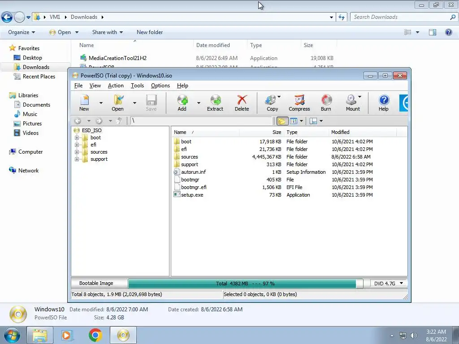The height and width of the screenshot is (344, 459).
Task: Select bootmgr.efi in the file list
Action: 194,187
